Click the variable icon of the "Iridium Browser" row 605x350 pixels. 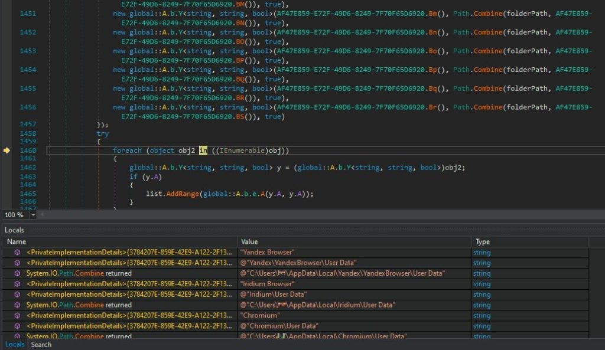(x=17, y=284)
